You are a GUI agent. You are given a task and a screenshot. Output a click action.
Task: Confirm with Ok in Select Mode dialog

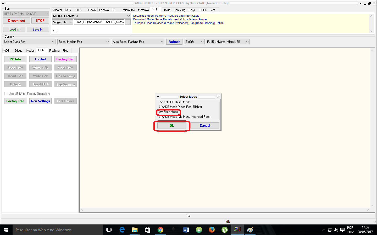tap(172, 126)
